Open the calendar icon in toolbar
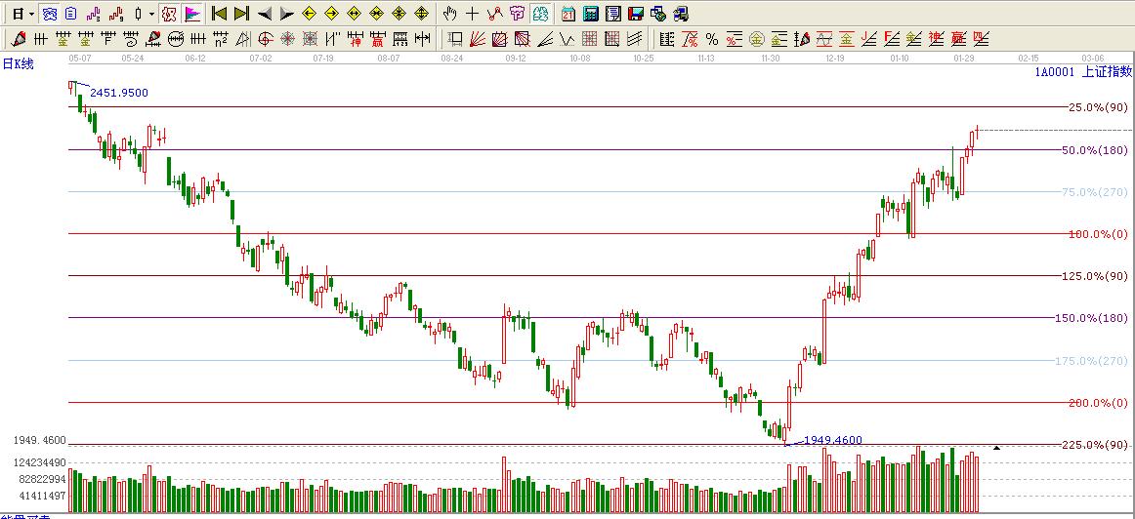Image resolution: width=1135 pixels, height=519 pixels. tap(568, 14)
